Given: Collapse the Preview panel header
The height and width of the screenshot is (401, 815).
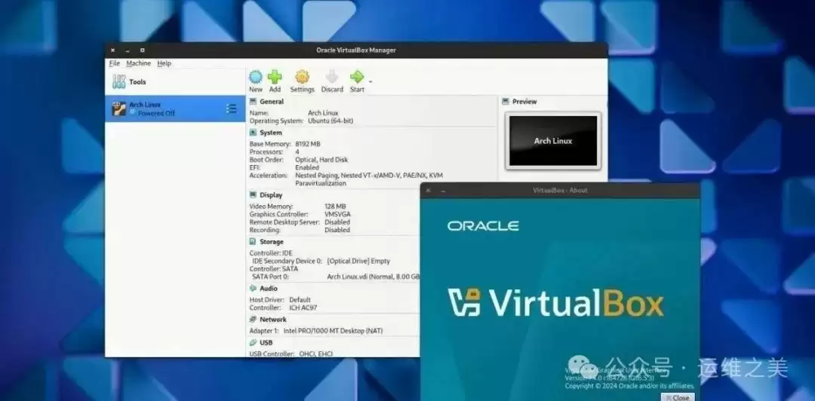Looking at the screenshot, I should 524,101.
